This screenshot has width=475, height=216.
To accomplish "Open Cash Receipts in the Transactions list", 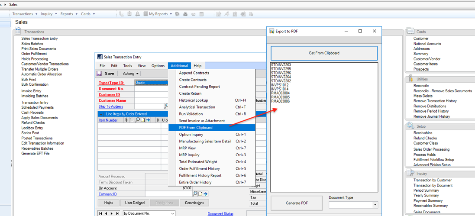I will point(33,113).
